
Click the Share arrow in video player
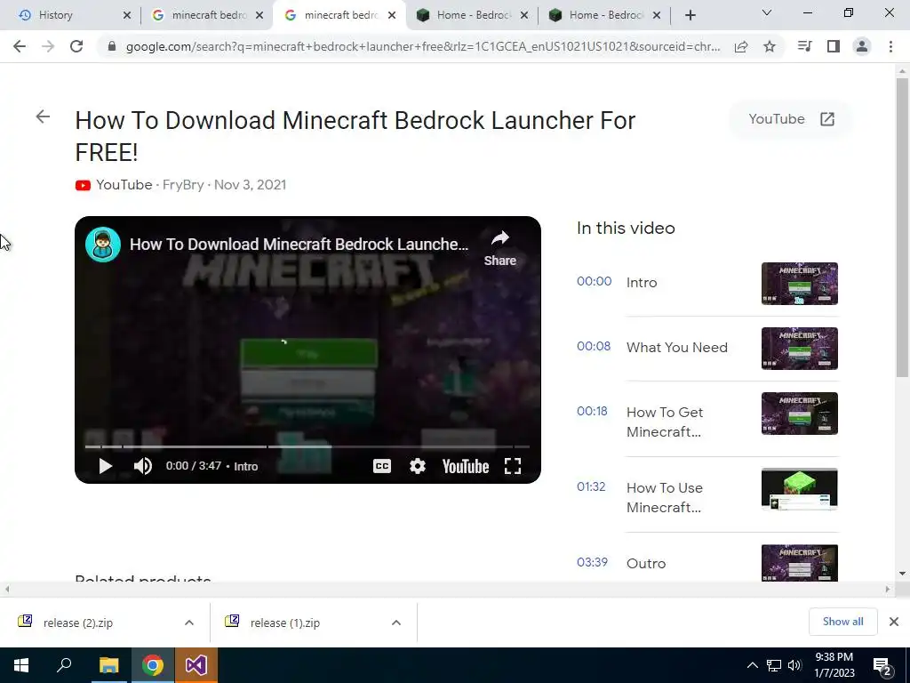tap(499, 248)
